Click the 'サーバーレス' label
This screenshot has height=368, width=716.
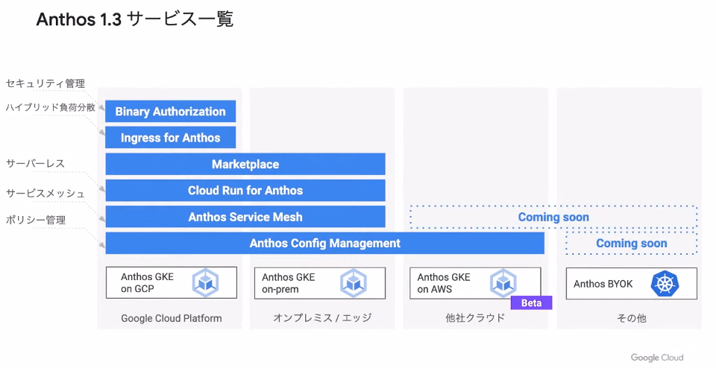click(35, 163)
